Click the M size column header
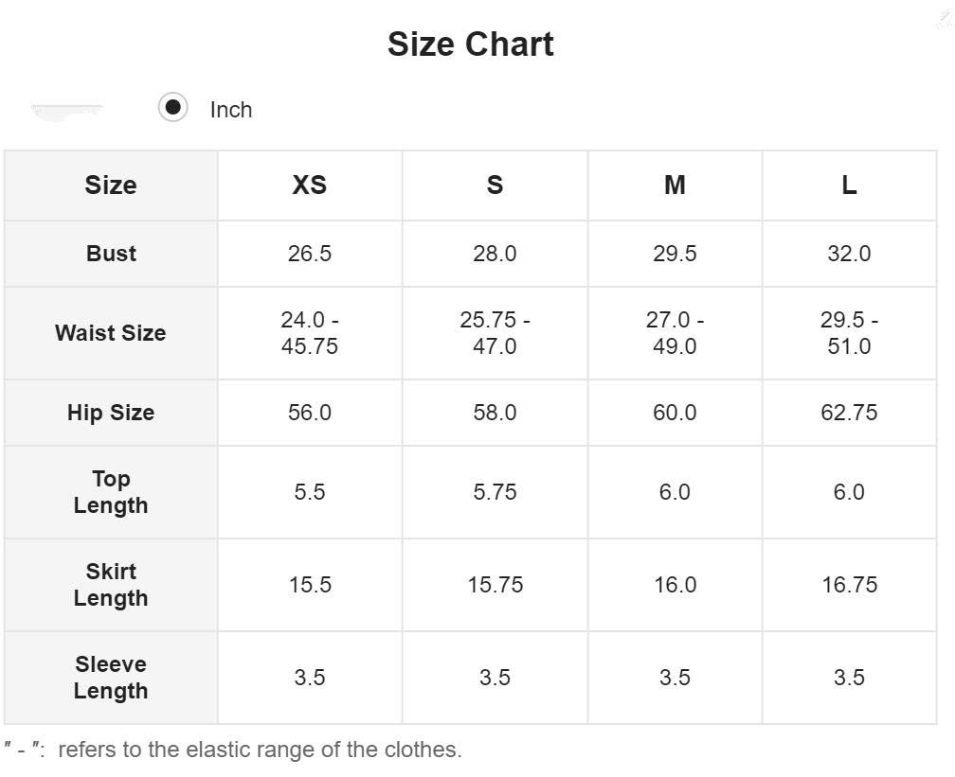 click(x=675, y=185)
